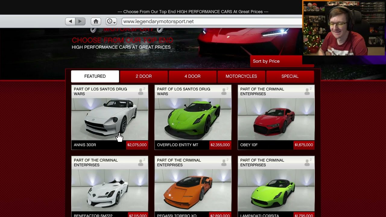
Task: Open the red Obey 10F car thumbnail
Action: pyautogui.click(x=276, y=119)
